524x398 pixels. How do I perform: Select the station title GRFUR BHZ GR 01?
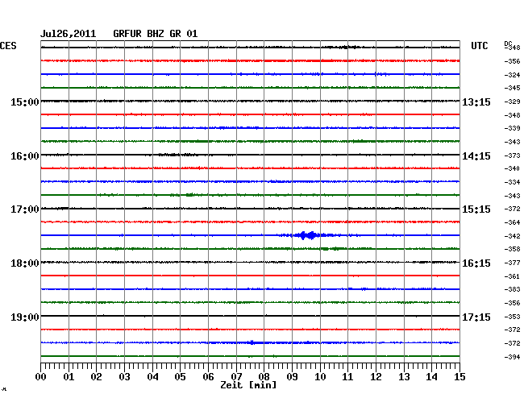(156, 34)
